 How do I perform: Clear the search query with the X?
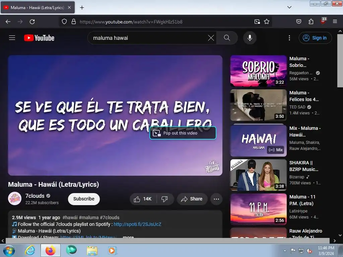211,38
